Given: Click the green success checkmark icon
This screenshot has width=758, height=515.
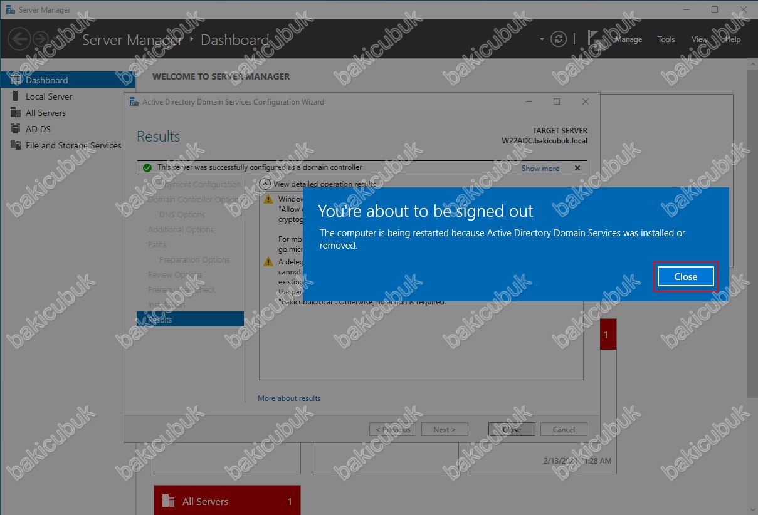Looking at the screenshot, I should coord(147,168).
